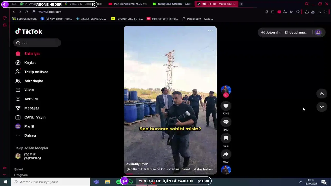Share the video using arrow icon
The width and height of the screenshot is (331, 186).
(x=226, y=154)
